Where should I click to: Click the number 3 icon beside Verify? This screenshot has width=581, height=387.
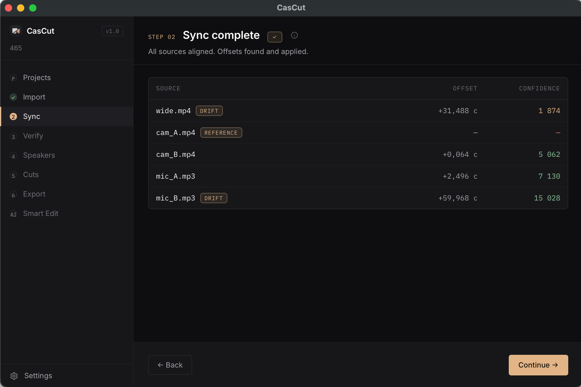pos(13,136)
